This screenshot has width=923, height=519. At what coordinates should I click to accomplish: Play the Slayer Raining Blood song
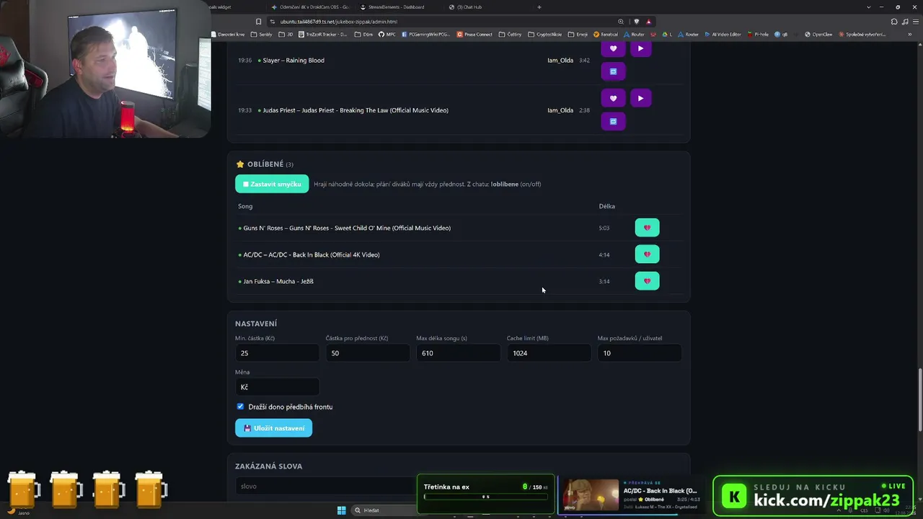click(640, 48)
